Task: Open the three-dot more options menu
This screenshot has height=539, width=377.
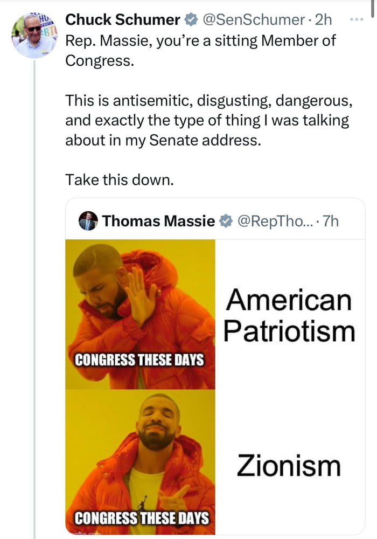Action: pos(356,19)
